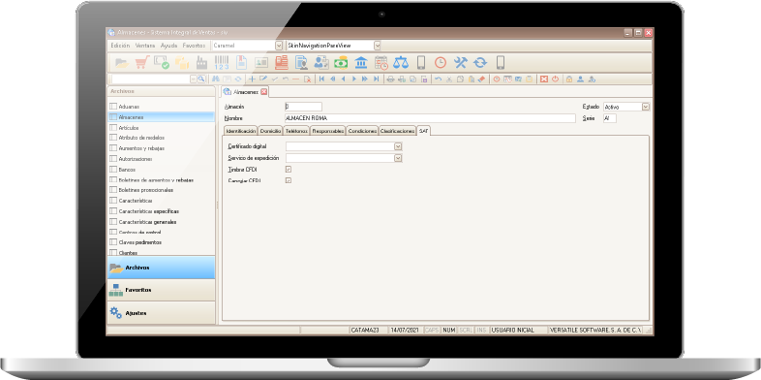
Task: Check the Claves pedimentos checkbox
Action: click(x=113, y=242)
